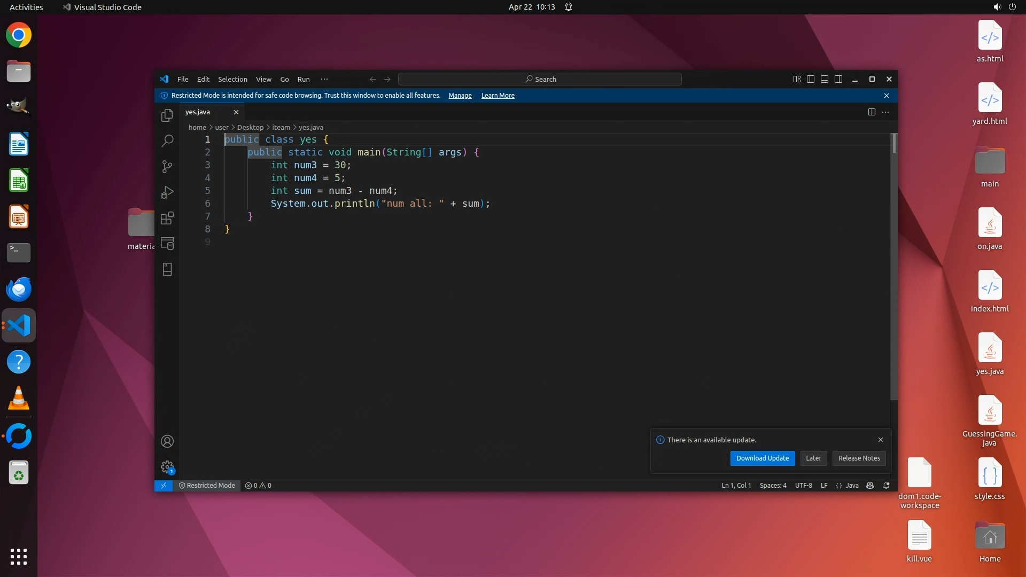This screenshot has height=577, width=1026.
Task: Click the Download Update button
Action: [x=762, y=458]
